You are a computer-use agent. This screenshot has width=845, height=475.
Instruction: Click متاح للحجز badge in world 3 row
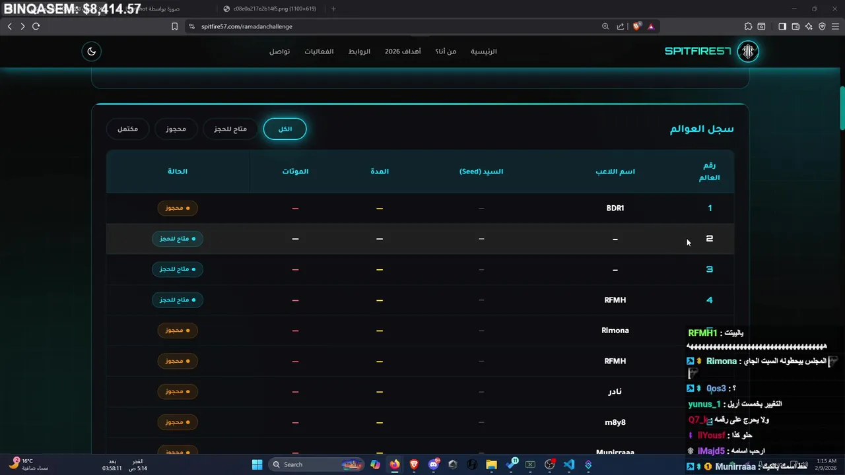pos(178,269)
